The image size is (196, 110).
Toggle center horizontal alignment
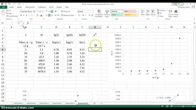(49, 15)
